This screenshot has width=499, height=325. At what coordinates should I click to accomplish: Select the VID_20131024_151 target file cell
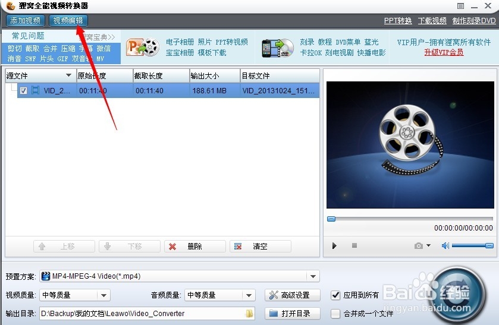pyautogui.click(x=278, y=91)
